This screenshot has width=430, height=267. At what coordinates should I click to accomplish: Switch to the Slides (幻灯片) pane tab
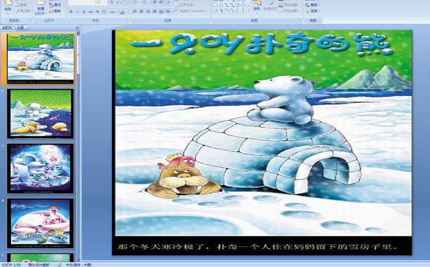[x=7, y=28]
